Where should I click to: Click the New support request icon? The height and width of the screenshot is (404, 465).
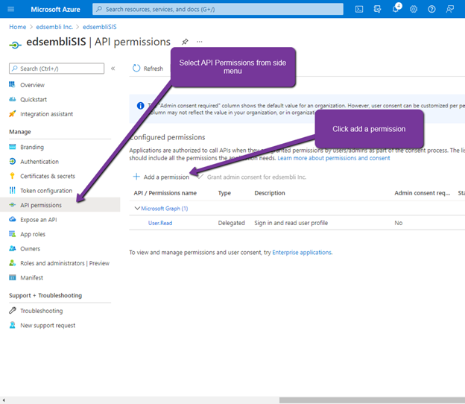(12, 325)
